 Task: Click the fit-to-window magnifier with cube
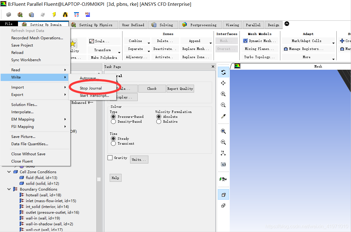[223, 131]
